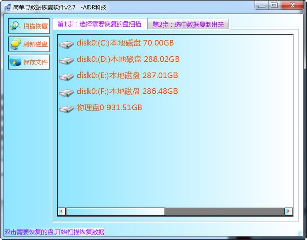Click the disk icon beside E: drive

(67, 77)
